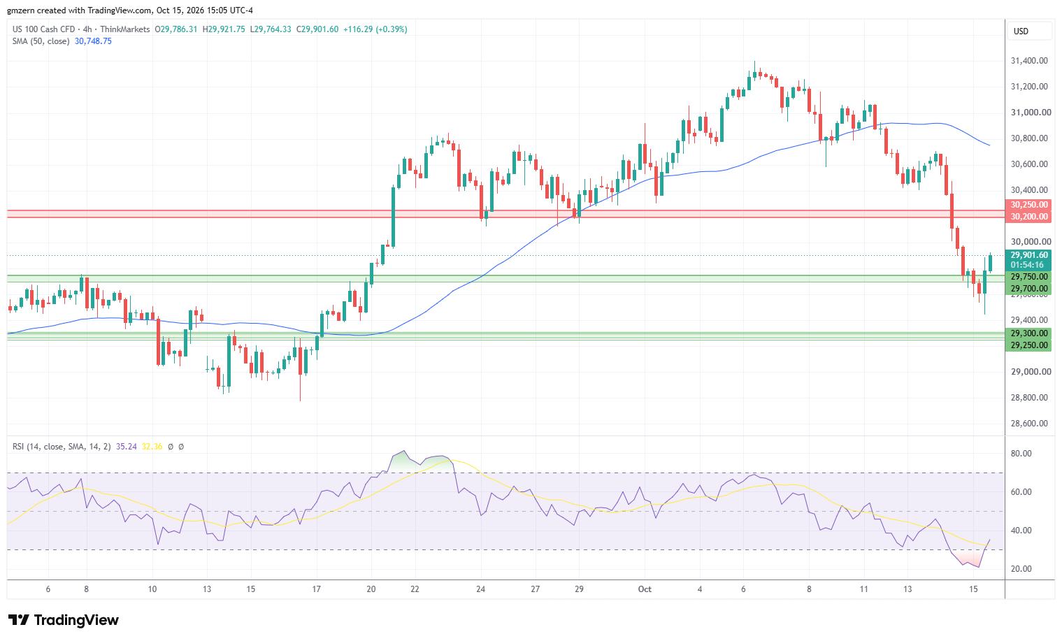Click the 30,000.00 price axis tick
Image resolution: width=1062 pixels, height=641 pixels.
click(1031, 242)
